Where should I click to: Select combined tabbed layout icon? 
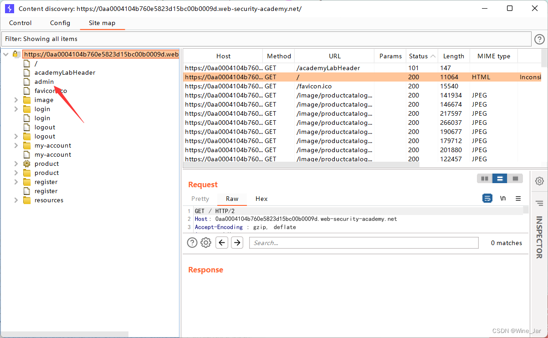[515, 179]
